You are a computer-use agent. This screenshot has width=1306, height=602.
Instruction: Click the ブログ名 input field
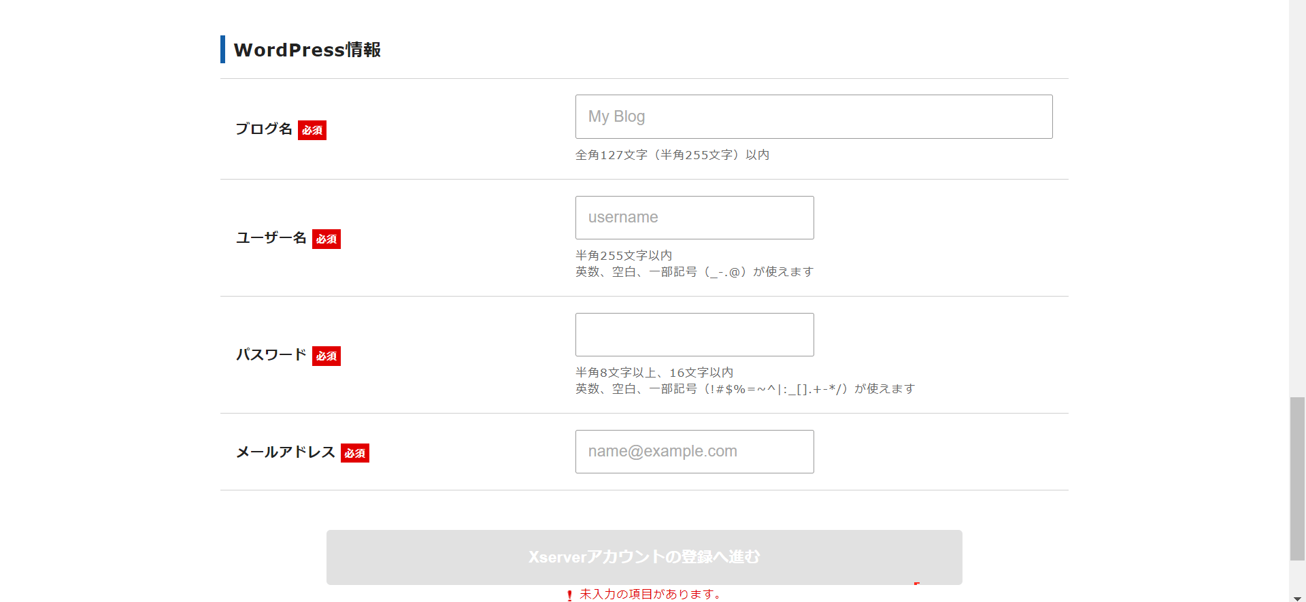[814, 116]
